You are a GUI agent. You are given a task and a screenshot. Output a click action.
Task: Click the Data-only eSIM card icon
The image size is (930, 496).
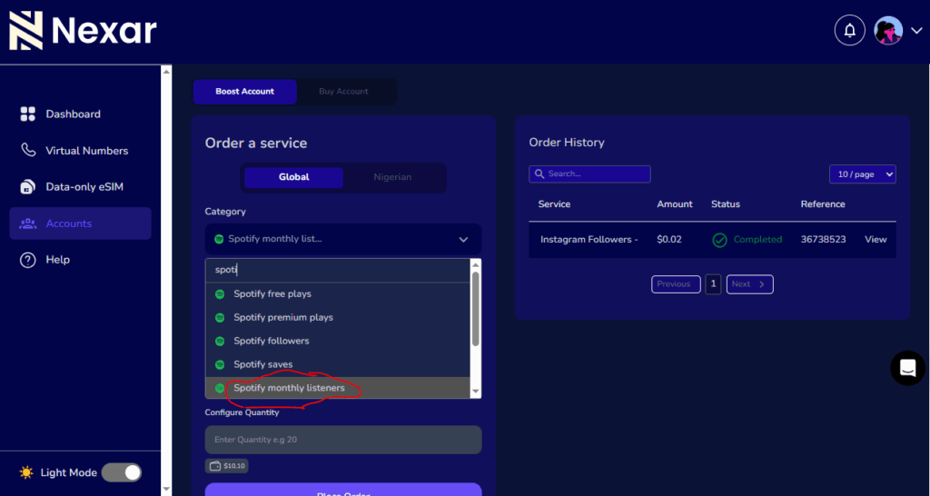coord(27,187)
